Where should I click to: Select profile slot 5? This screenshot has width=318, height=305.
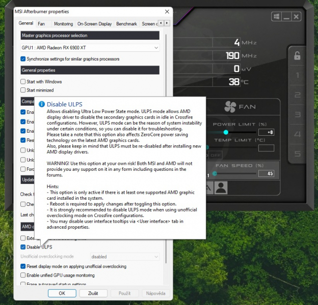297,154
